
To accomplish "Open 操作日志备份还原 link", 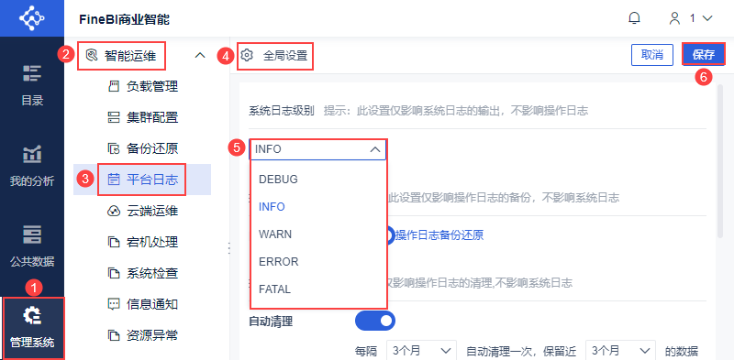I will coord(439,235).
